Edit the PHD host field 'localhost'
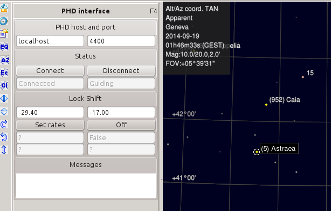Image resolution: width=331 pixels, height=211 pixels. coord(50,41)
